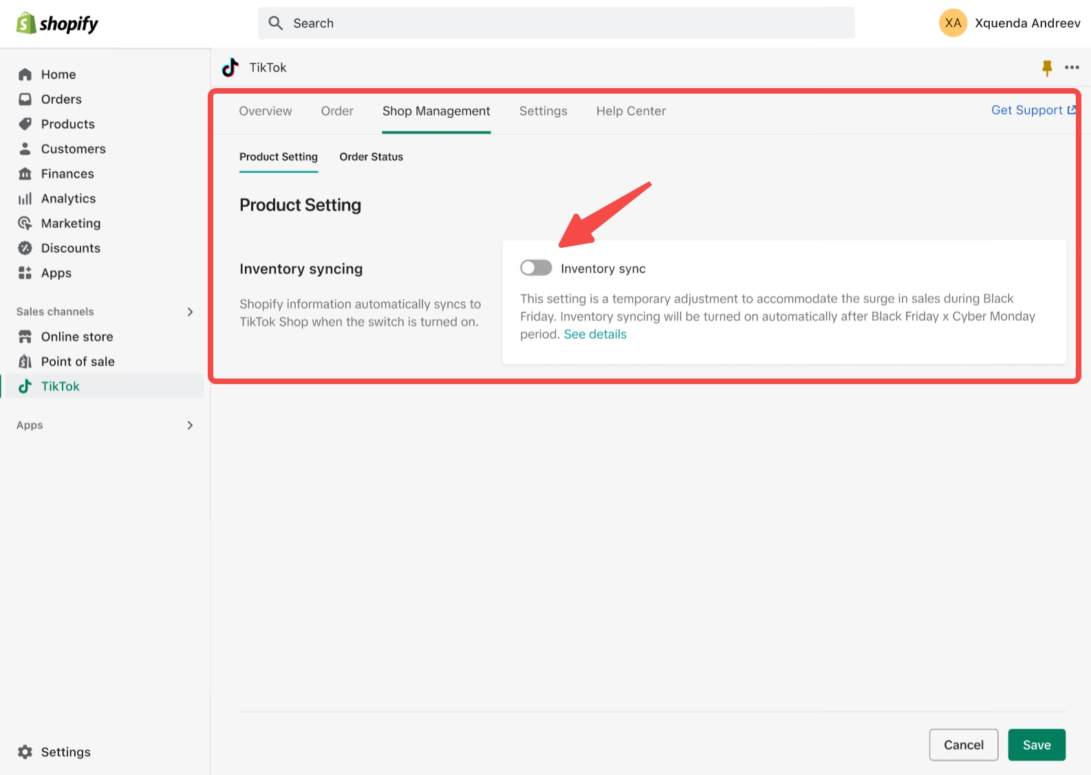
Task: Expand the Apps section chevron
Action: (190, 425)
